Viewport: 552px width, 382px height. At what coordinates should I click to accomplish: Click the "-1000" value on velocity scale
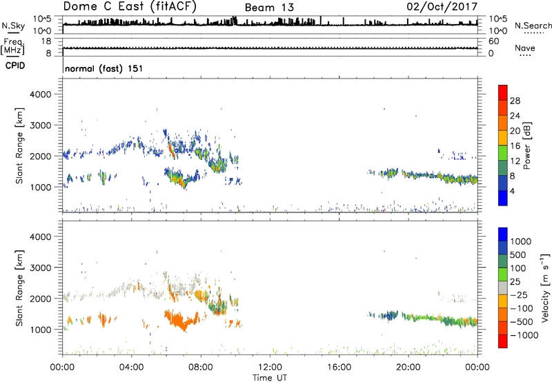coord(524,335)
